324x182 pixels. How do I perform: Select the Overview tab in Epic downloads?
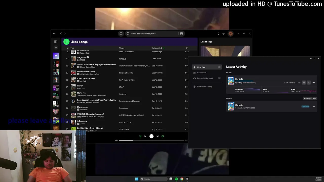click(x=207, y=67)
